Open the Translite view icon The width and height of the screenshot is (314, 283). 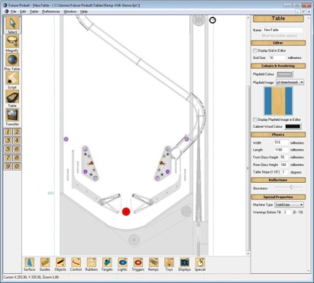tap(12, 115)
